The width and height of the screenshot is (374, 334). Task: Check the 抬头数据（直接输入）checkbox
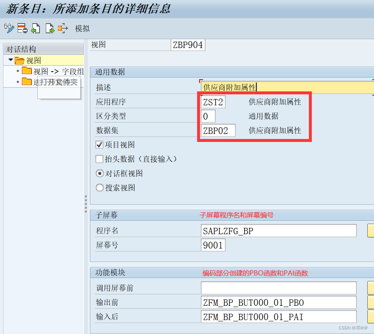[99, 159]
